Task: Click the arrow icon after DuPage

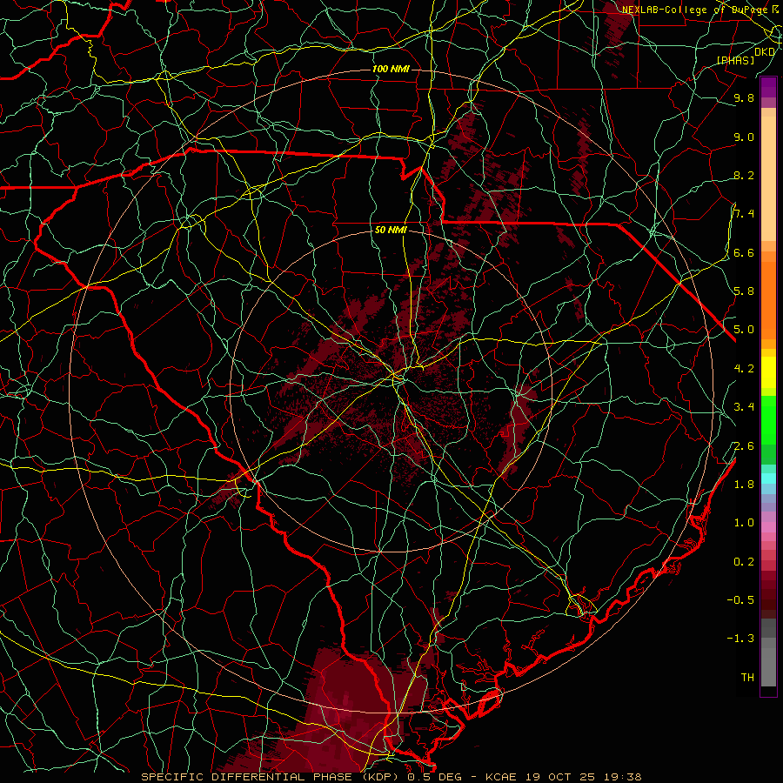Action: (775, 9)
